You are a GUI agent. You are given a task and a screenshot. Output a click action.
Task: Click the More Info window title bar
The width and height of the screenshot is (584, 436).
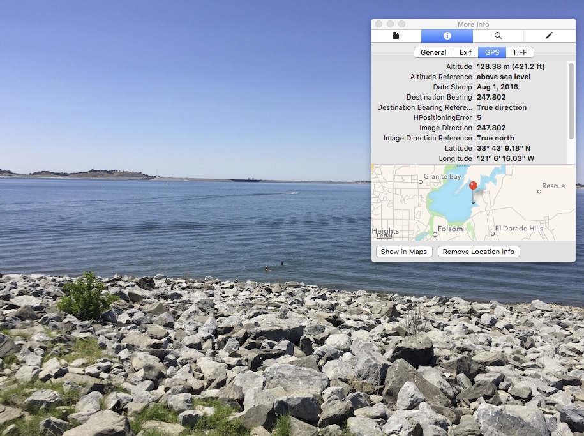coord(473,24)
